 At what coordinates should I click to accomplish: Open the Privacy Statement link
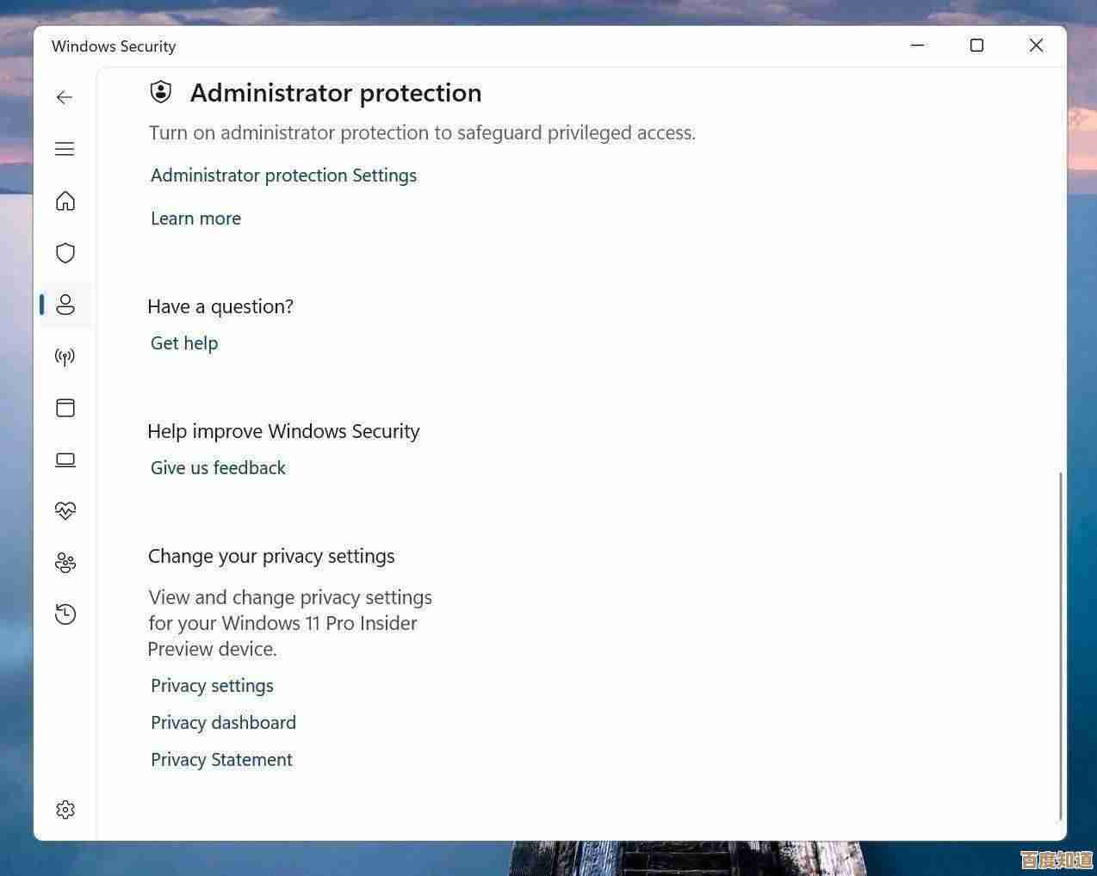pyautogui.click(x=221, y=760)
